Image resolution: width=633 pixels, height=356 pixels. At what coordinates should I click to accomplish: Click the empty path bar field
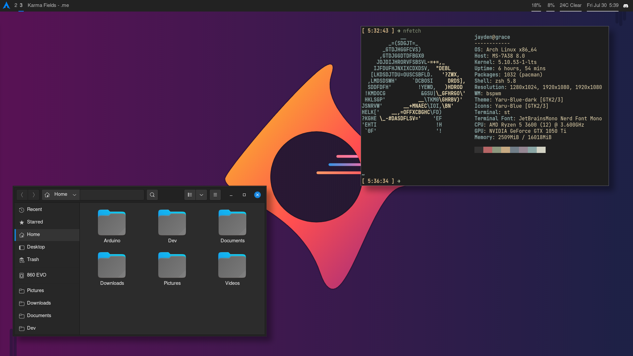[112, 195]
